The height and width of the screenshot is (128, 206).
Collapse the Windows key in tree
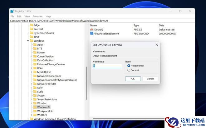pos(28,41)
